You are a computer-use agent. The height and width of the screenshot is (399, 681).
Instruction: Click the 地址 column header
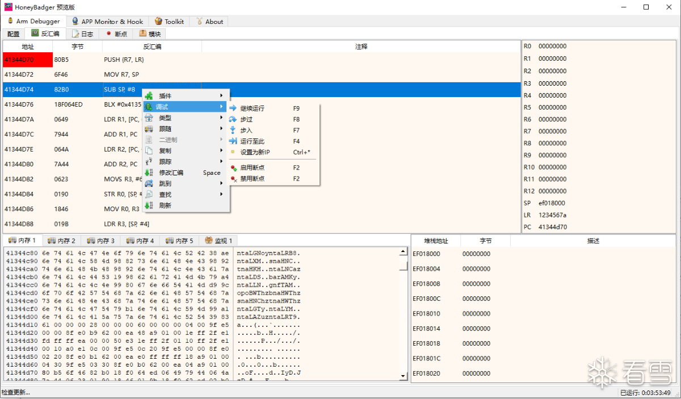28,47
